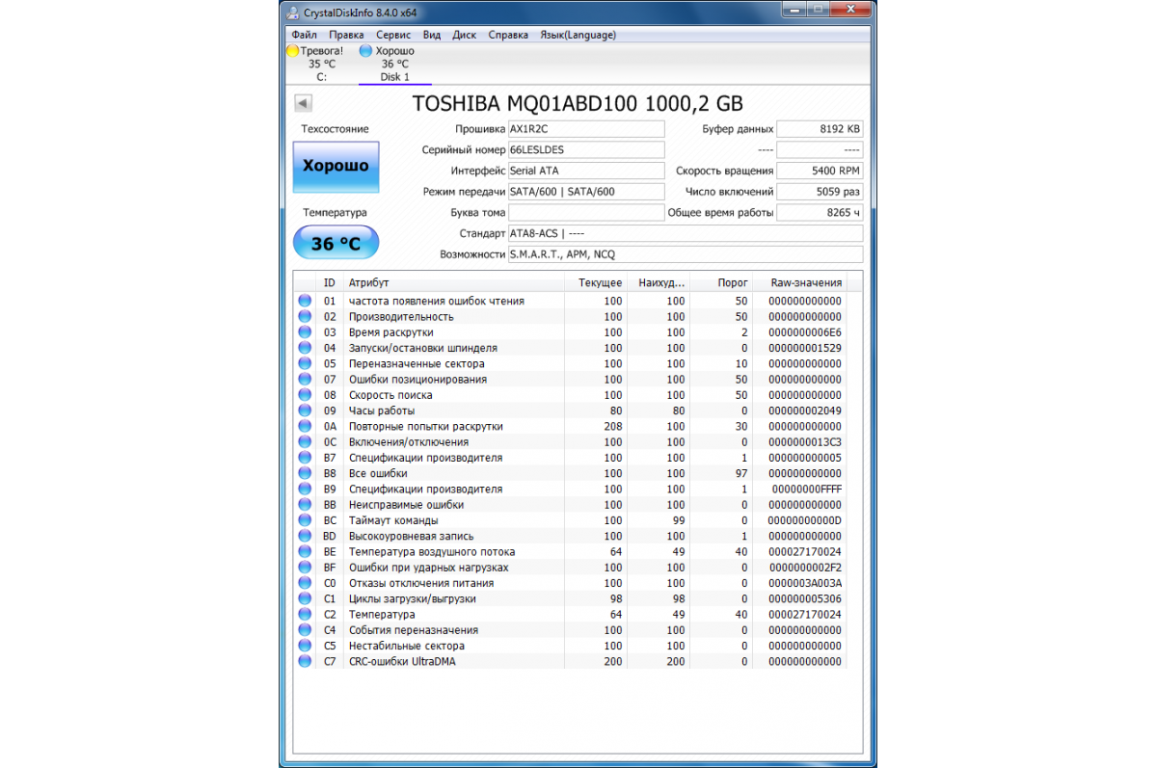Click the ID column header
The image size is (1157, 768).
pos(331,283)
